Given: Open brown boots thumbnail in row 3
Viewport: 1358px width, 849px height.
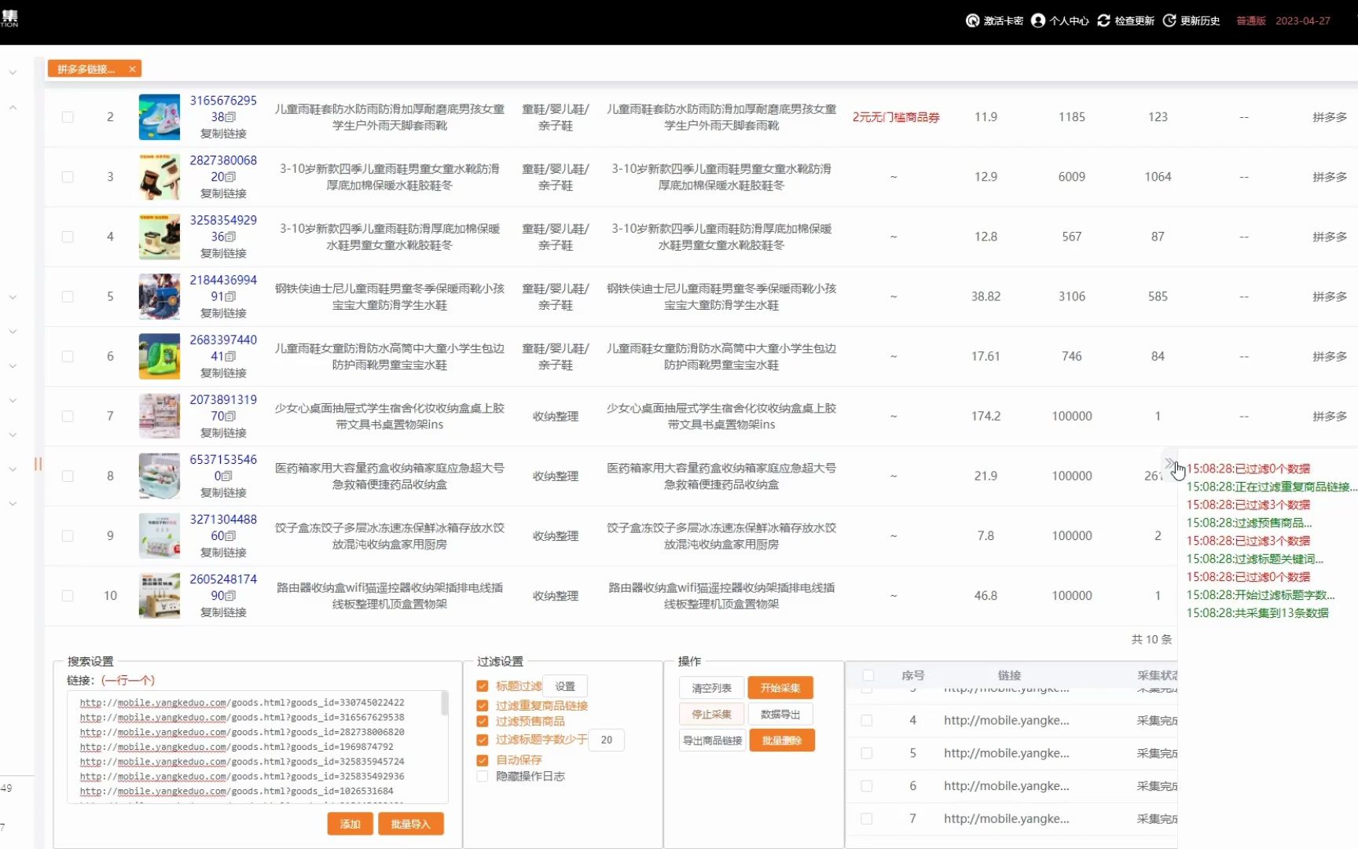Looking at the screenshot, I should coord(160,177).
